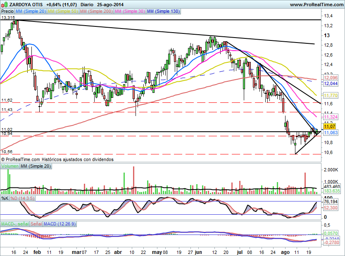345x256 pixels.
Task: Open the MM (Simple 130) indicator settings
Action: tap(163, 12)
